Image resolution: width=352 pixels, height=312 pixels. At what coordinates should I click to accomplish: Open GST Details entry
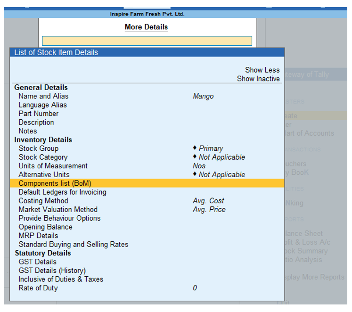click(x=147, y=262)
